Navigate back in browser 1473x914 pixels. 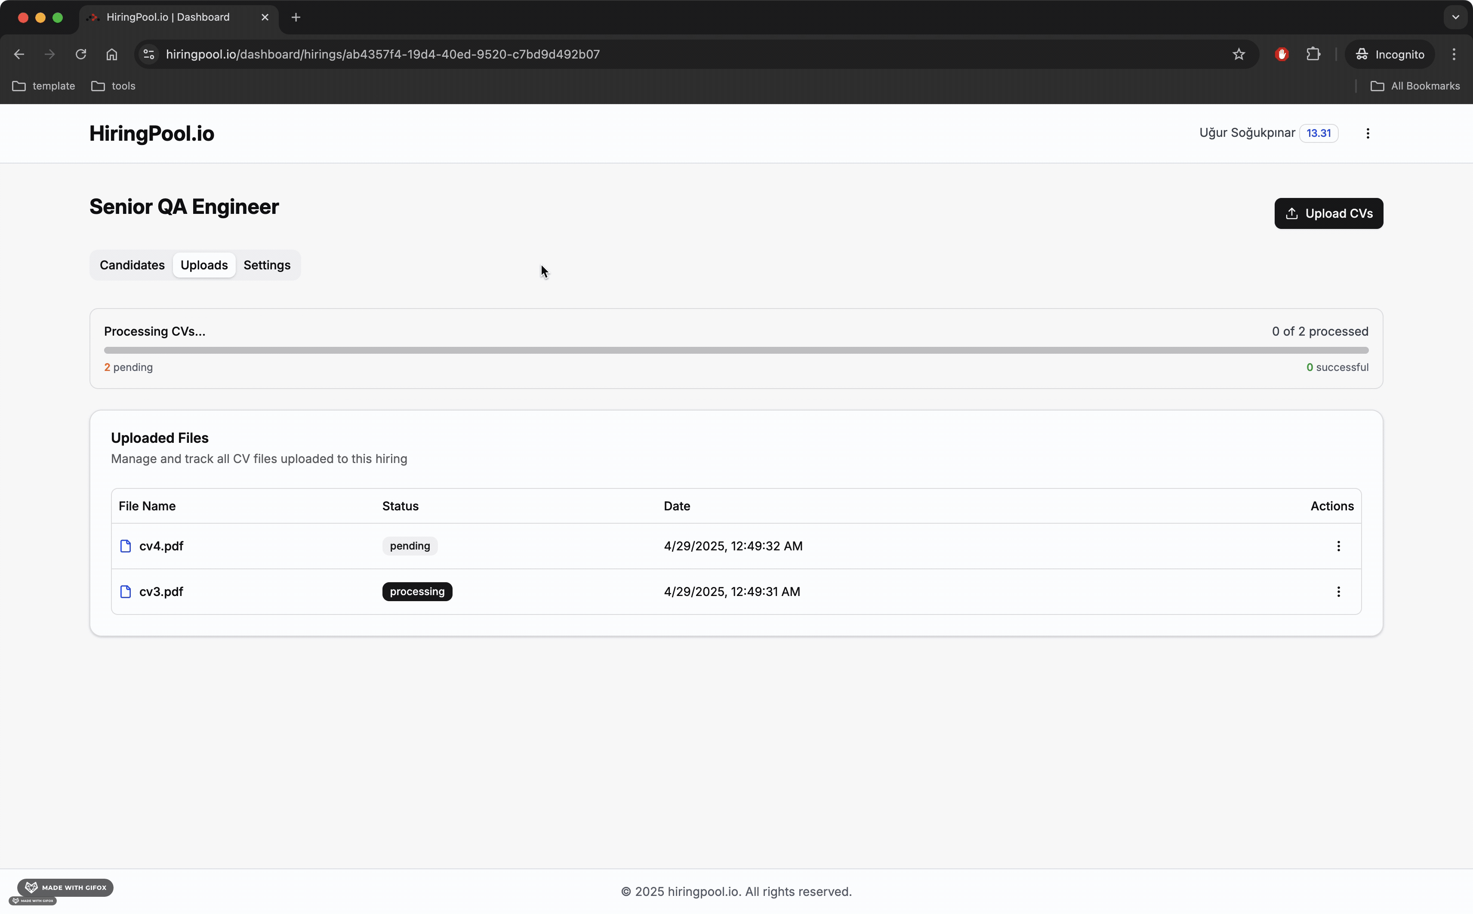pyautogui.click(x=19, y=54)
